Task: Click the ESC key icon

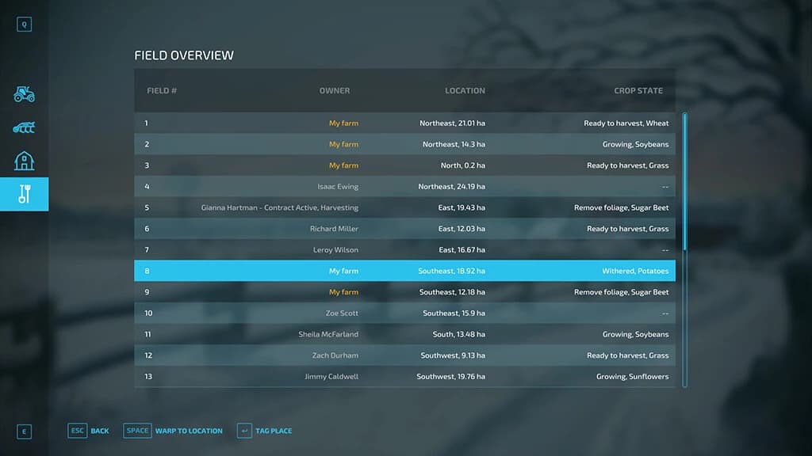Action: pyautogui.click(x=77, y=430)
